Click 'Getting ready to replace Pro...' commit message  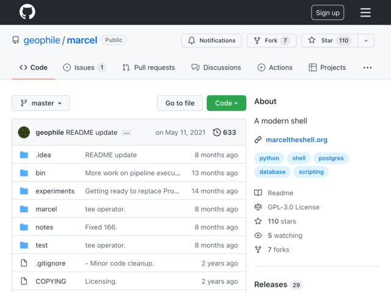pos(132,191)
